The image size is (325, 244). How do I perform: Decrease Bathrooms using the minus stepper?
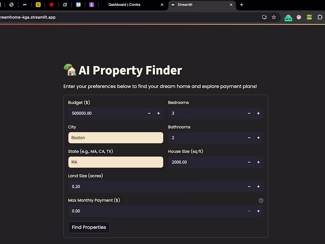[x=249, y=138]
